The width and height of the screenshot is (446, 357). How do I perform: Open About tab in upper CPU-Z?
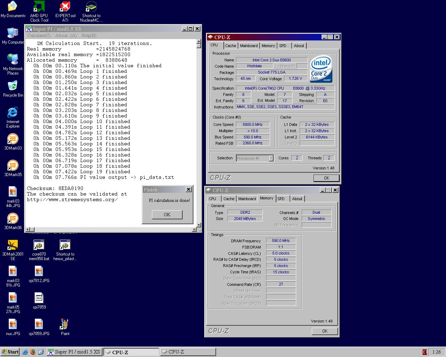(299, 46)
